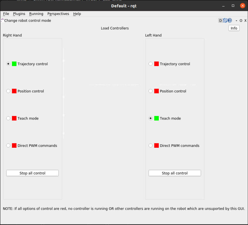
Task: Click the Info button
Action: point(234,28)
